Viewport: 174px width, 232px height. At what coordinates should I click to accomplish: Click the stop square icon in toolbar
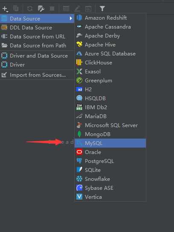52,9
